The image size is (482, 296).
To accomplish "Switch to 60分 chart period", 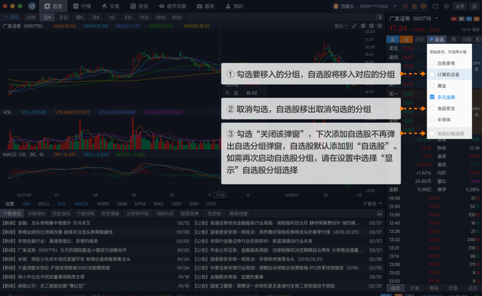I will [177, 17].
